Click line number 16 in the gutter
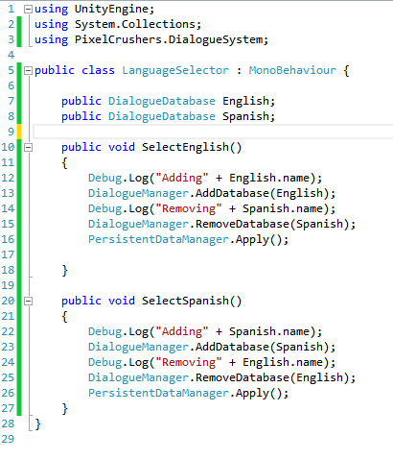The height and width of the screenshot is (460, 393). [8, 239]
